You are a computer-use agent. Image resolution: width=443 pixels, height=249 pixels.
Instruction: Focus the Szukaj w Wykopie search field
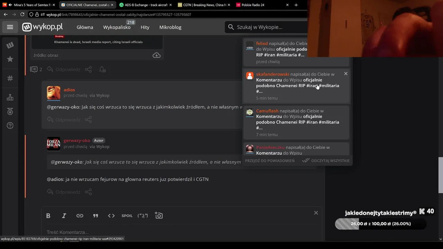(x=266, y=27)
